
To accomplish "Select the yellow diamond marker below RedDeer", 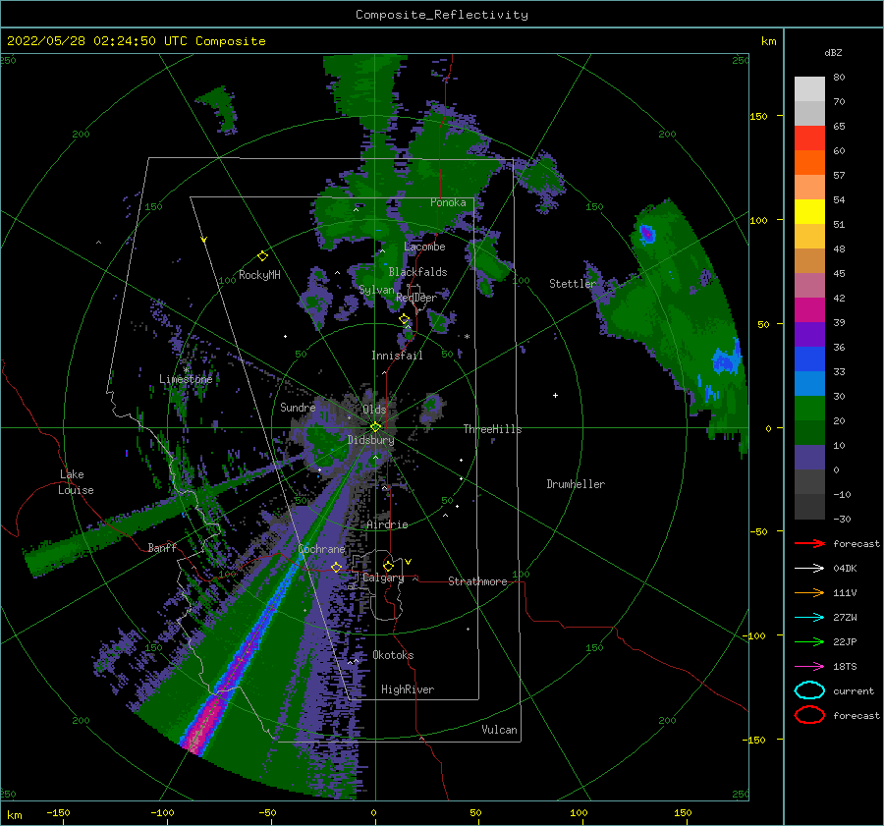I will 405,319.
